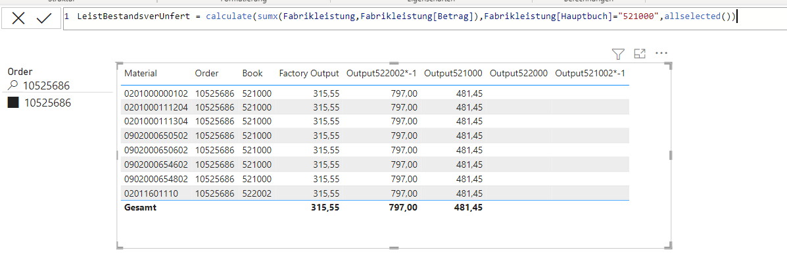787x273 pixels.
Task: Grab the bottom-center resize handle of the visual
Action: [394, 247]
